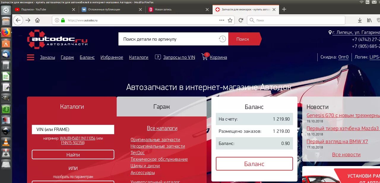
Task: Open Ubuntu Software orange bag icon
Action: click(6, 44)
